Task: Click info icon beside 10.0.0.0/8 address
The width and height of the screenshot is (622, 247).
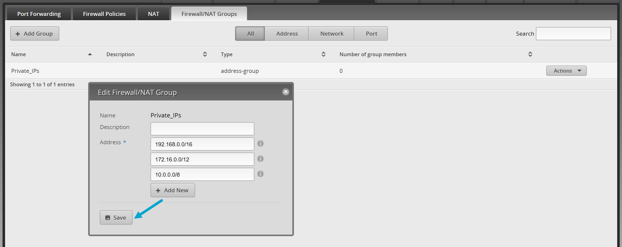Action: tap(260, 174)
